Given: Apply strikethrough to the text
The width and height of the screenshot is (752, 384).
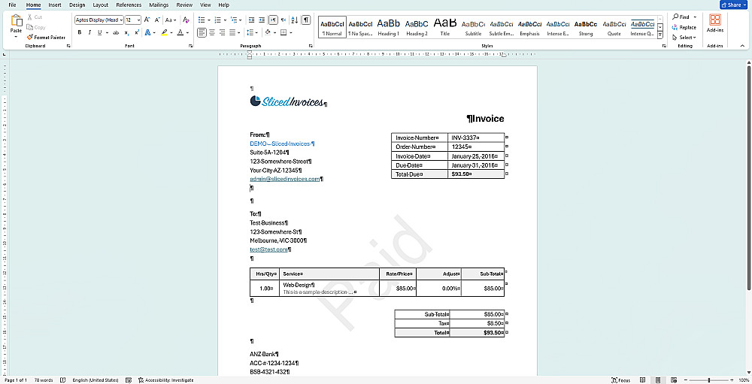Looking at the screenshot, I should (x=116, y=32).
